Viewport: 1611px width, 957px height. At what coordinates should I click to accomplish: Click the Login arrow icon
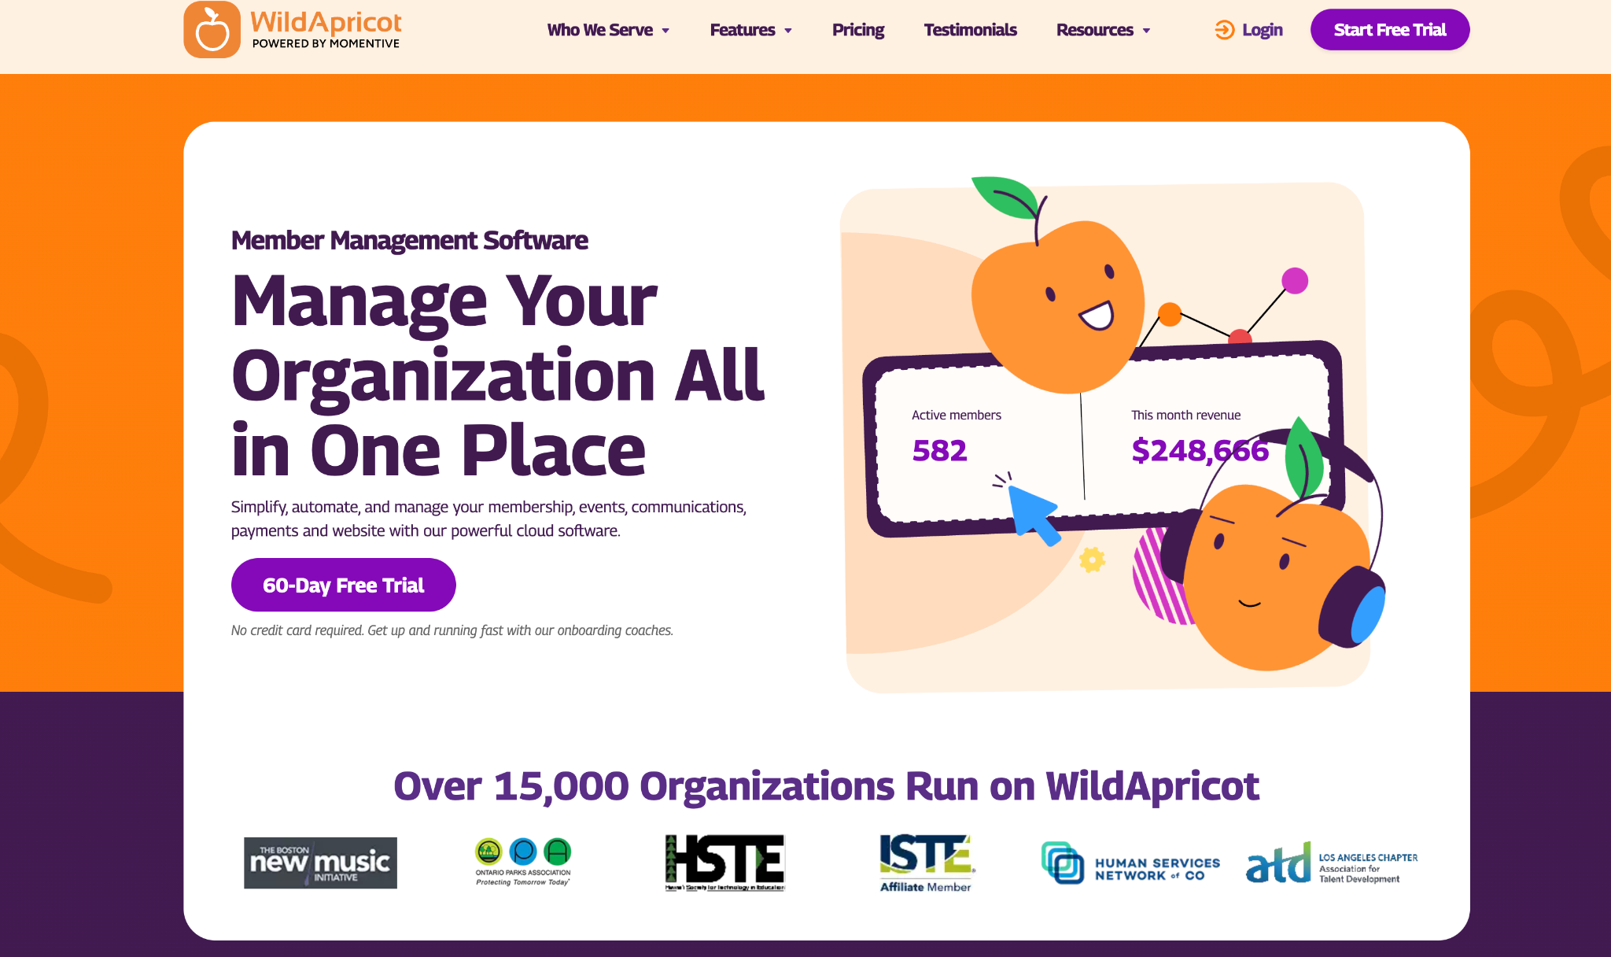tap(1225, 30)
